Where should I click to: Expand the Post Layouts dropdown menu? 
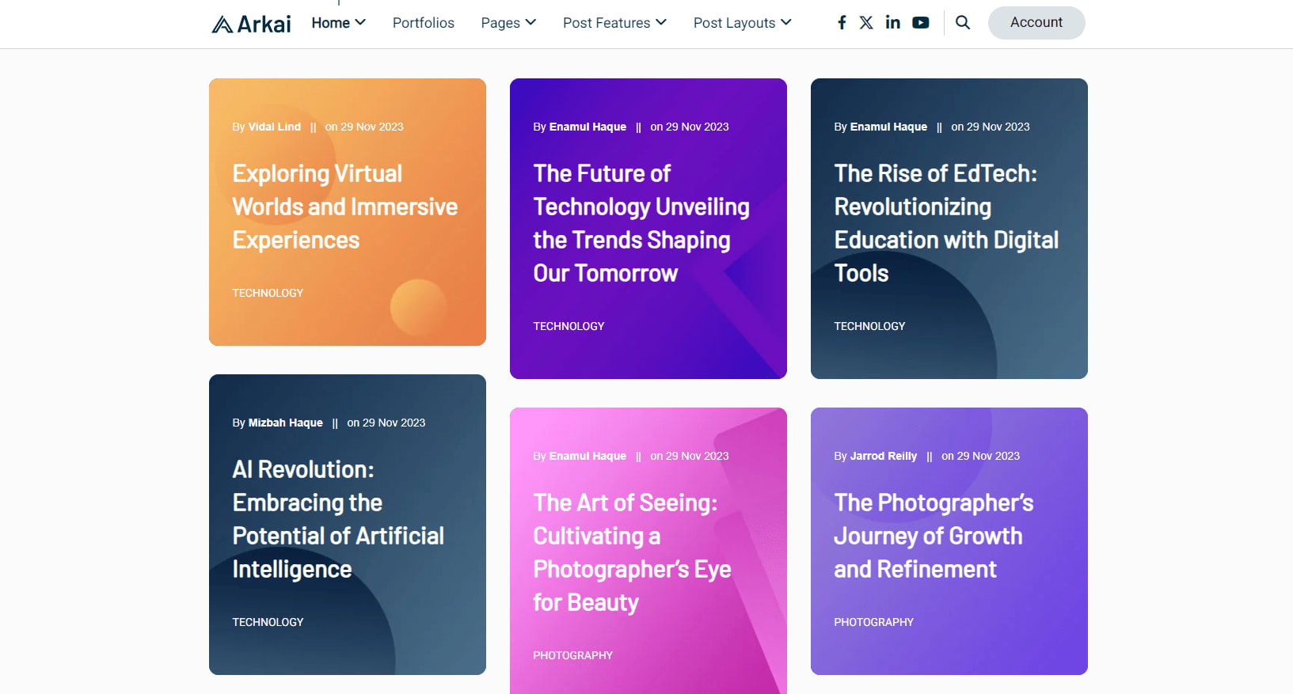click(742, 23)
